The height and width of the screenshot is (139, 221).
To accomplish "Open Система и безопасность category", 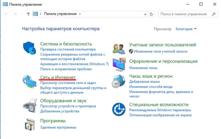I will tap(66, 44).
